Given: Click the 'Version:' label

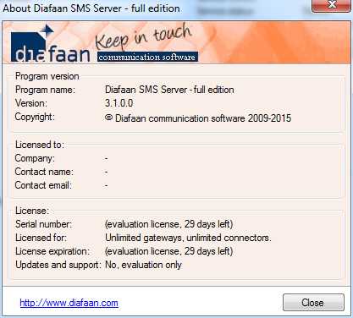Looking at the screenshot, I should (x=31, y=103).
